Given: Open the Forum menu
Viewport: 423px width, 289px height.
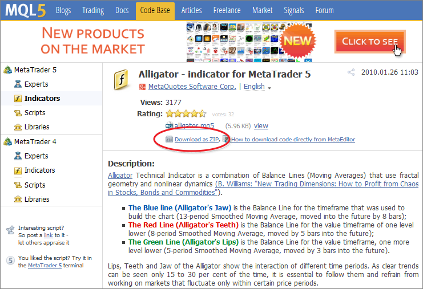Looking at the screenshot, I should (x=325, y=10).
